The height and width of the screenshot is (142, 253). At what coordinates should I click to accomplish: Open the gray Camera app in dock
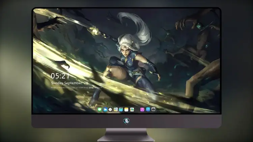click(153, 109)
